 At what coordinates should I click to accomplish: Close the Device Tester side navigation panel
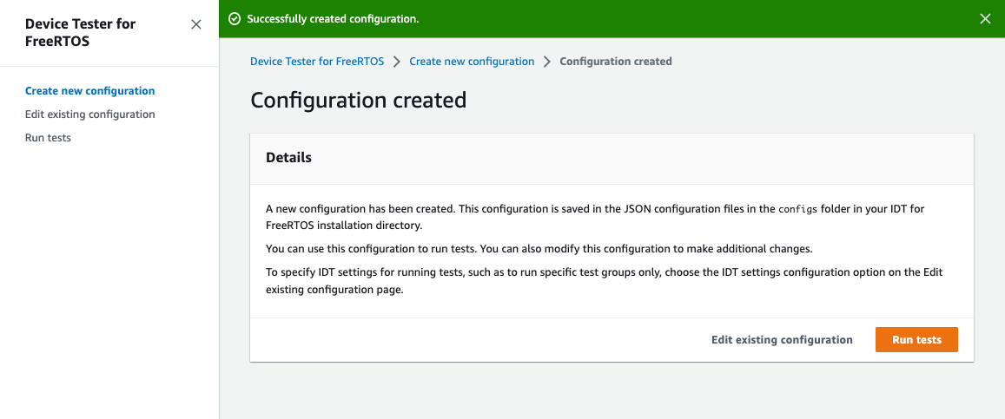click(x=196, y=24)
